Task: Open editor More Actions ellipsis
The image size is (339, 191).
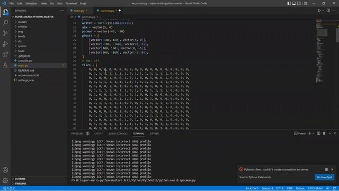Action: point(334,11)
